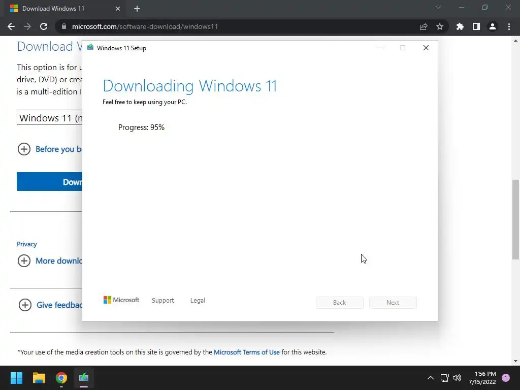Select the Download Windows 11 tab

(66, 9)
